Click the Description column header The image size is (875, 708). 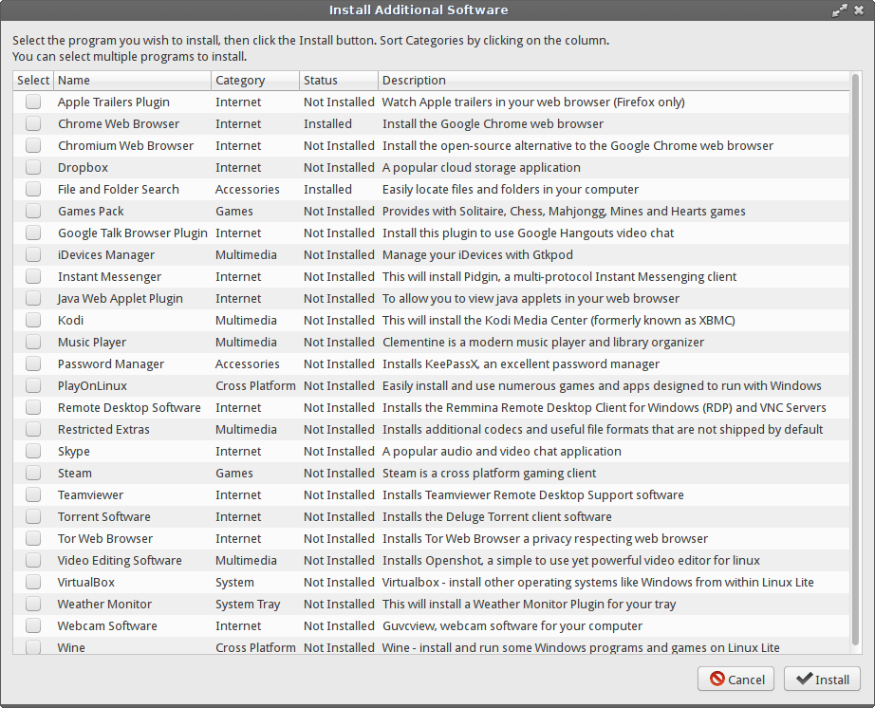tap(613, 81)
